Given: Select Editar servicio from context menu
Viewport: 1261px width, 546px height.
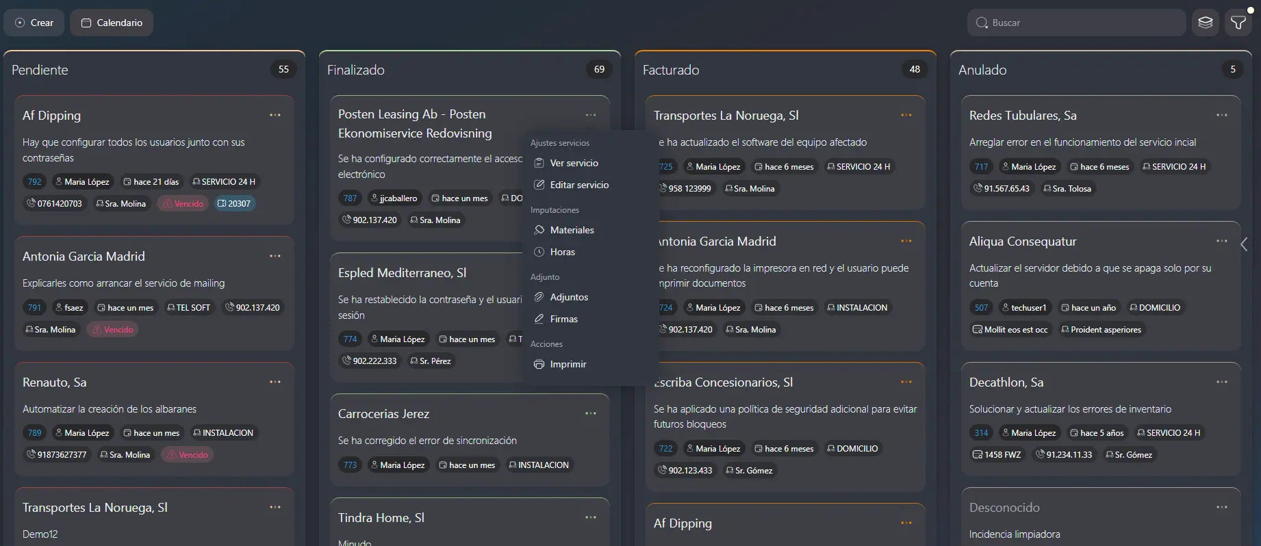Looking at the screenshot, I should pyautogui.click(x=578, y=185).
